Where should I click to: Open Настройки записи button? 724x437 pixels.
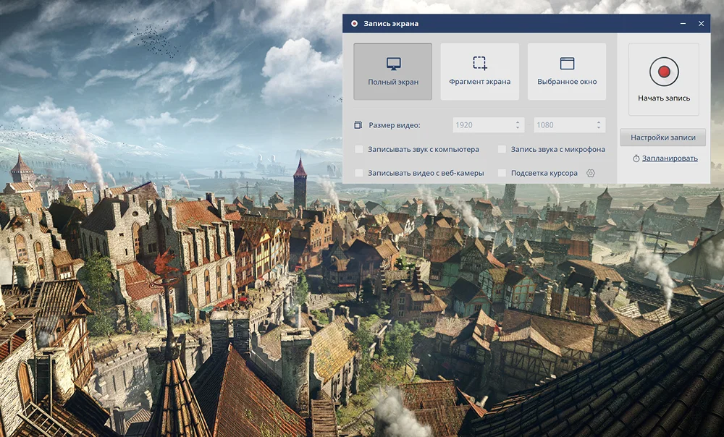tap(662, 137)
